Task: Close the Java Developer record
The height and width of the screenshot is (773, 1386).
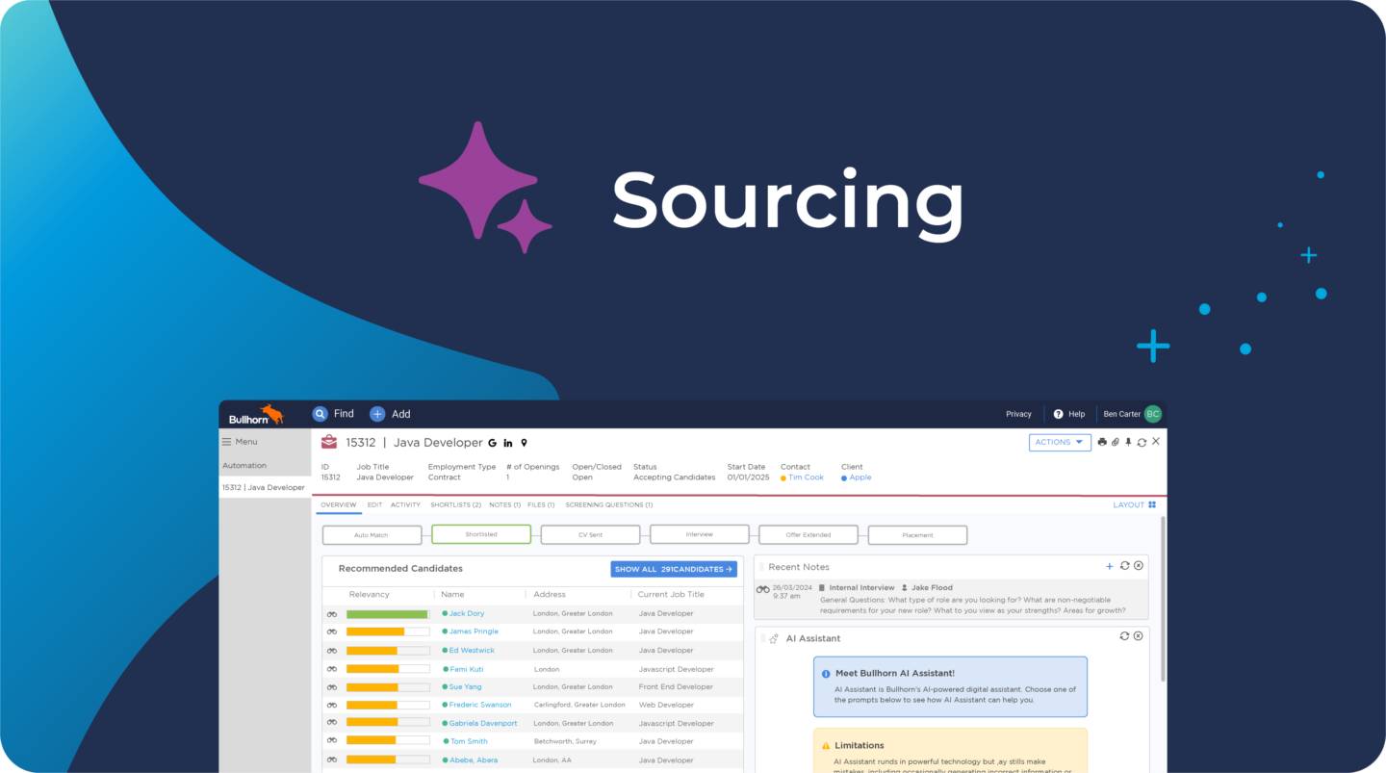Action: click(1156, 441)
